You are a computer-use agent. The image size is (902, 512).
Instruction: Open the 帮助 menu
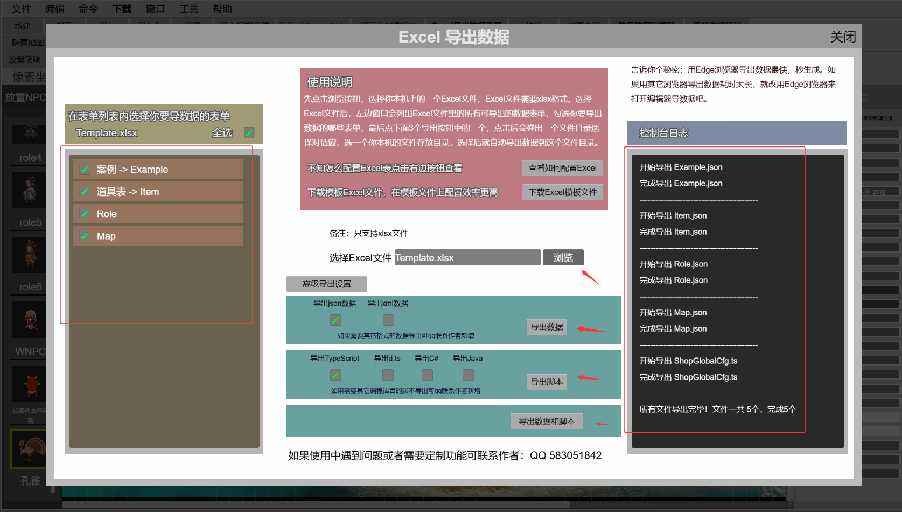(x=222, y=9)
